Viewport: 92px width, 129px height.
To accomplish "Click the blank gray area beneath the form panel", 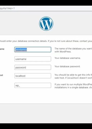I will 46,113.
